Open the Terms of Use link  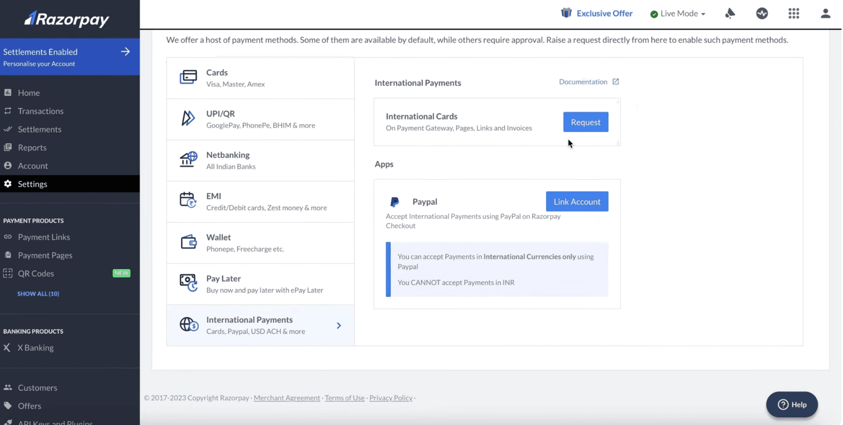(x=345, y=397)
